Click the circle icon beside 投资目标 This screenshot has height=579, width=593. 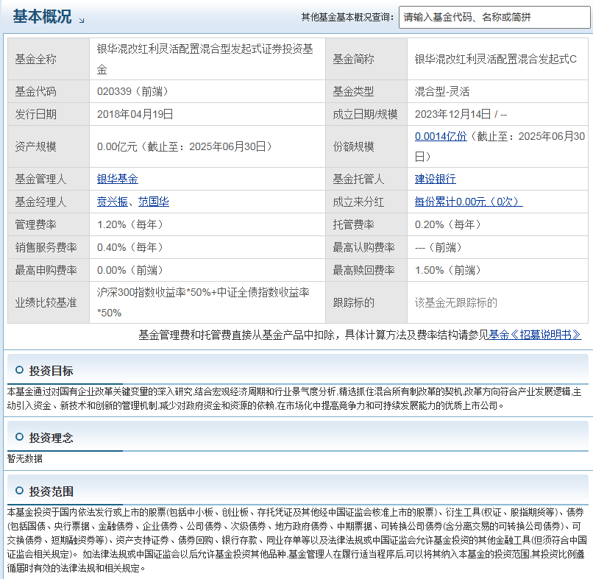(19, 370)
